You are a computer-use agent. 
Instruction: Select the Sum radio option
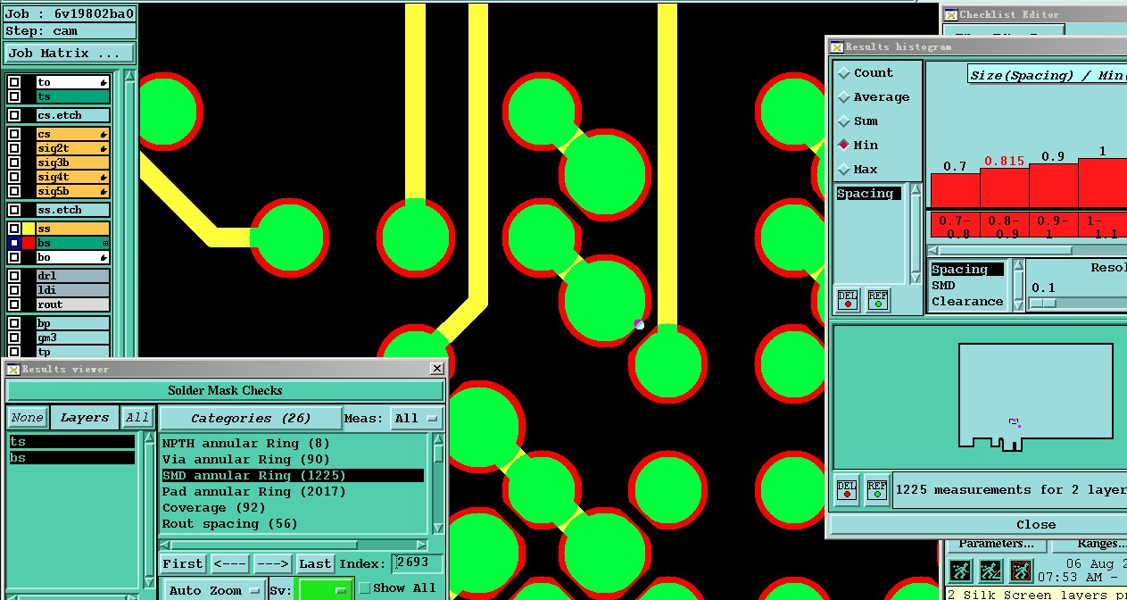pos(844,121)
